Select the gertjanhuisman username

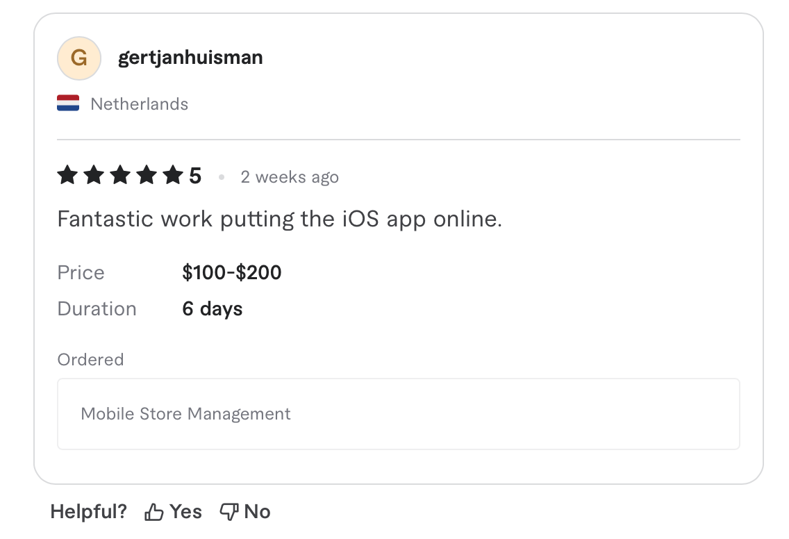190,58
